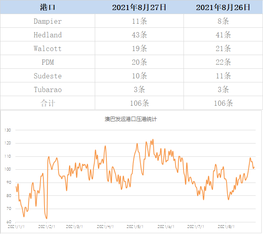Screen dimensions: 263x234
Task: Select the Dampier port cell
Action: [48, 21]
